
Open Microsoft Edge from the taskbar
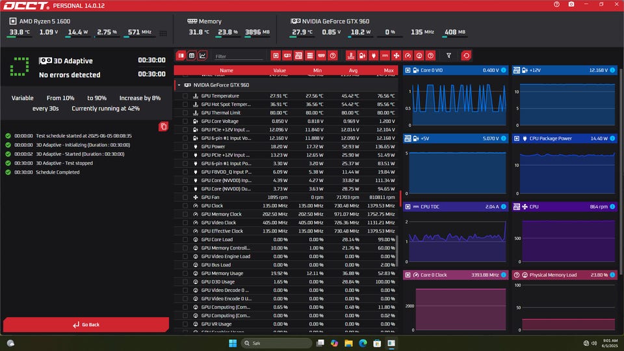tap(363, 343)
